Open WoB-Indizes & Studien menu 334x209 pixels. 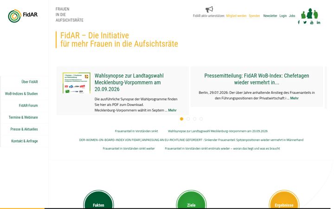[21, 94]
